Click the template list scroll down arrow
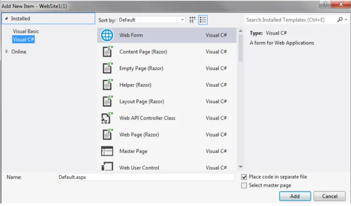Screen dimensions: 351x206 (241, 167)
